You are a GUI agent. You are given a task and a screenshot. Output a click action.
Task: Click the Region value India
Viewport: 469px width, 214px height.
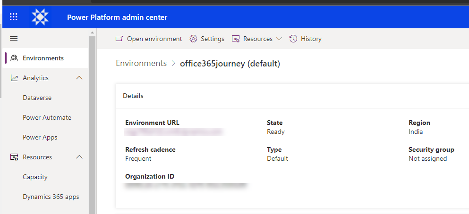click(x=416, y=132)
